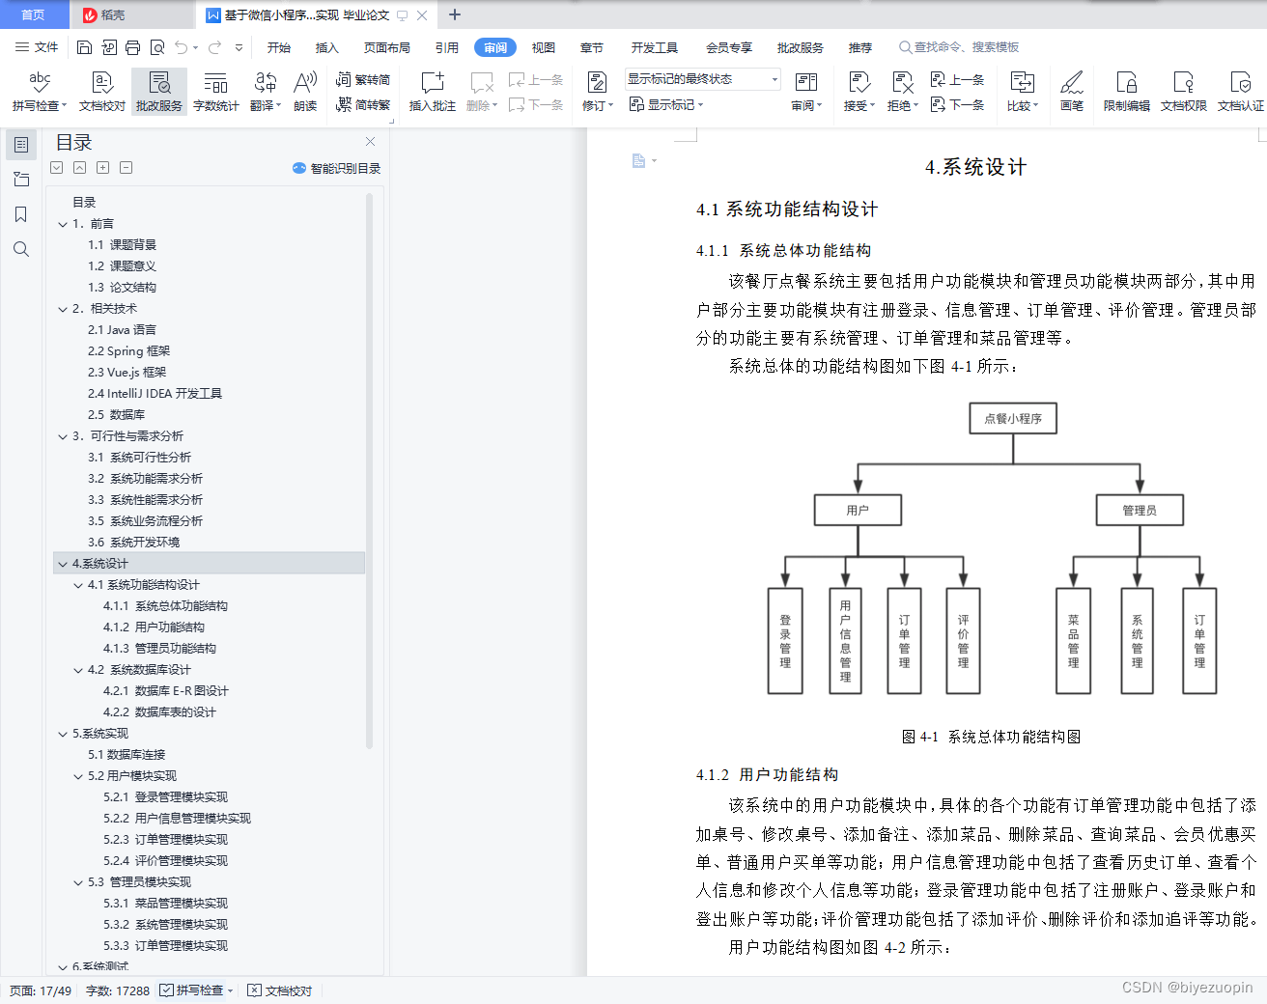
Task: Jump to 2.3 Vue.js 框架 in outline
Action: tap(127, 373)
